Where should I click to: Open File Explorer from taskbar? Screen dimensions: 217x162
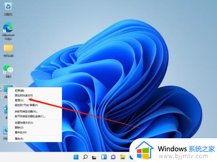(122, 157)
